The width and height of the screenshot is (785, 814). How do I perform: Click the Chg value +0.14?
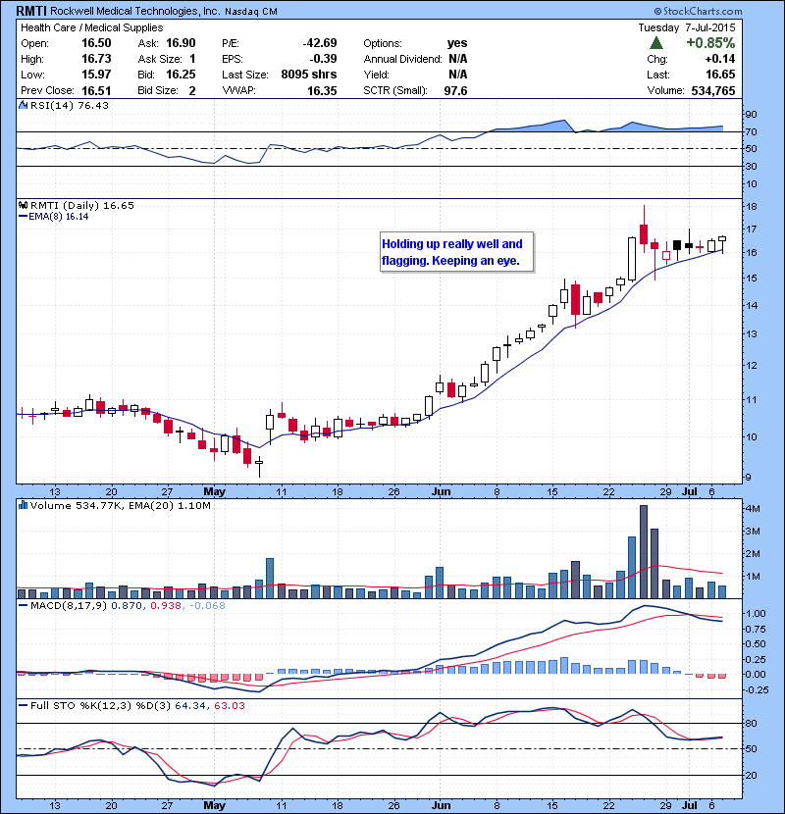pyautogui.click(x=720, y=59)
